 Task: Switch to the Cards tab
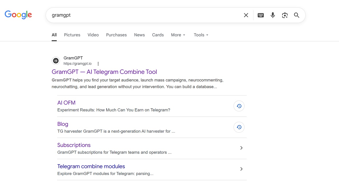tap(158, 35)
